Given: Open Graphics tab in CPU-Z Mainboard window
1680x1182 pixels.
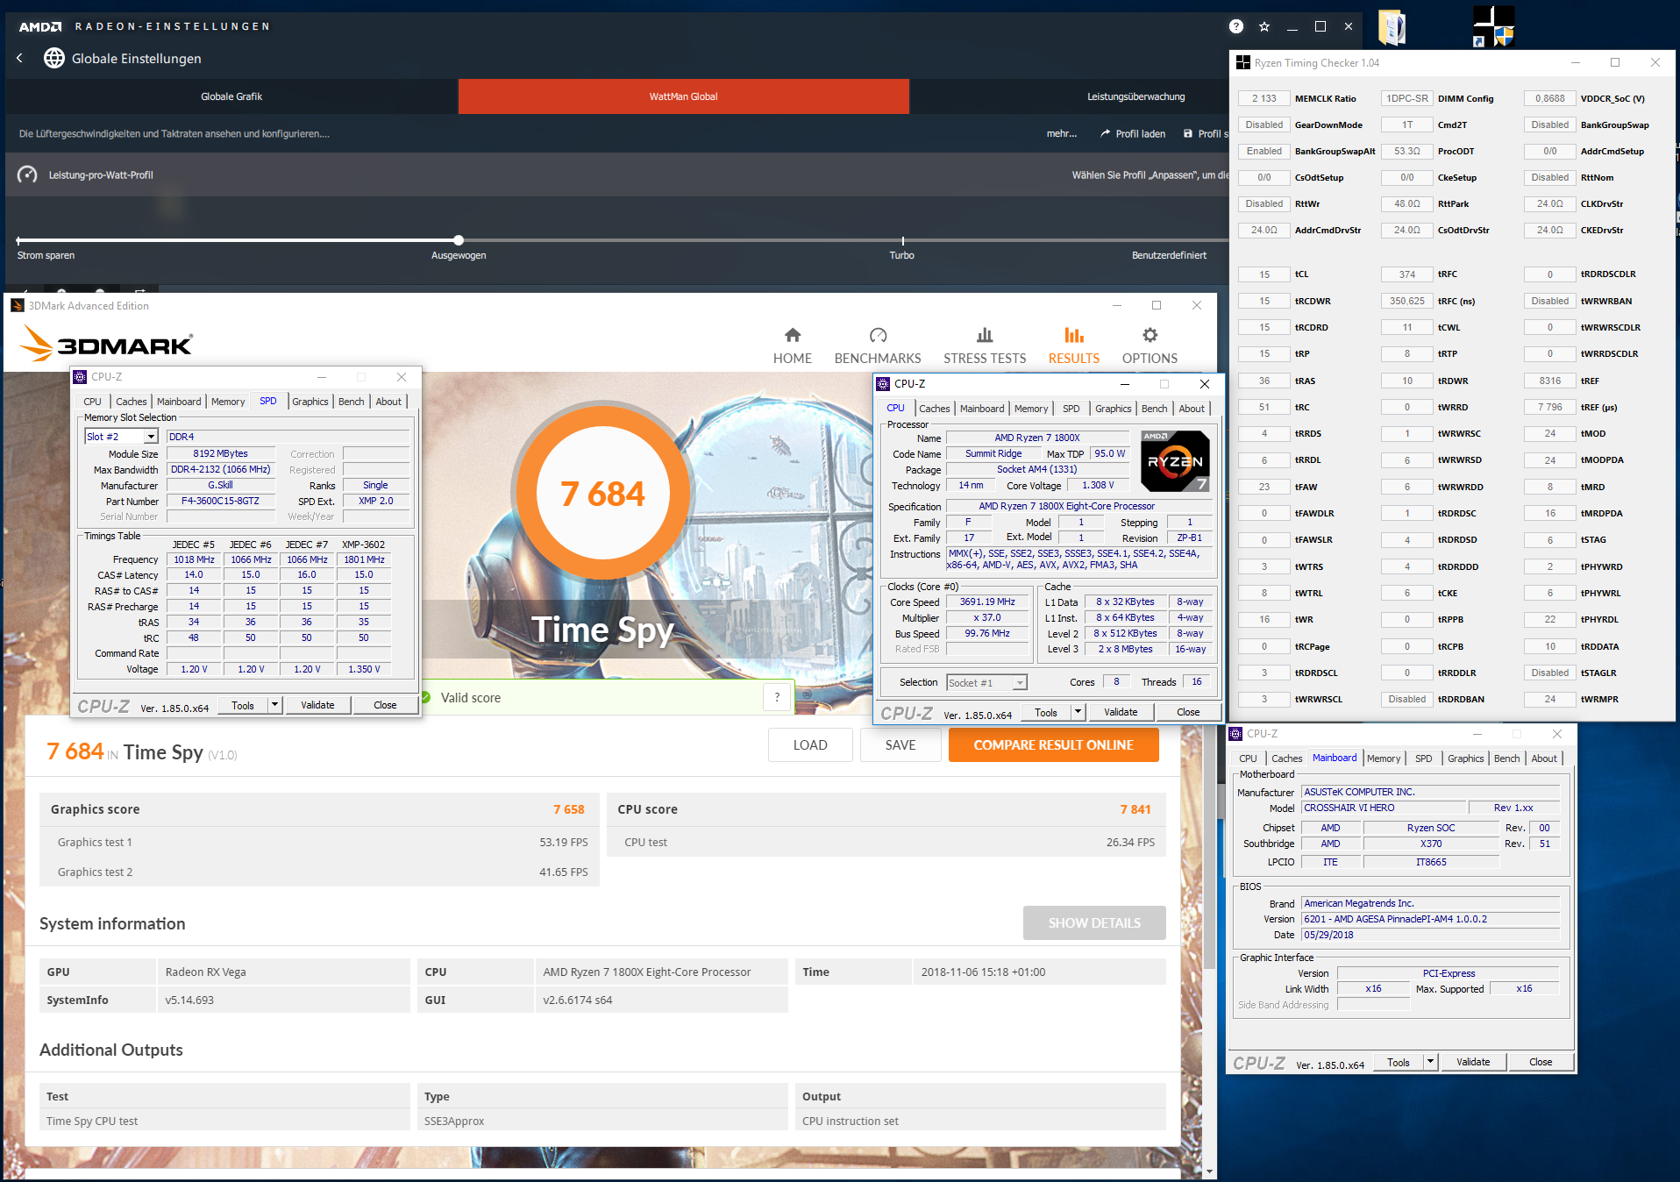Looking at the screenshot, I should click(x=1466, y=758).
